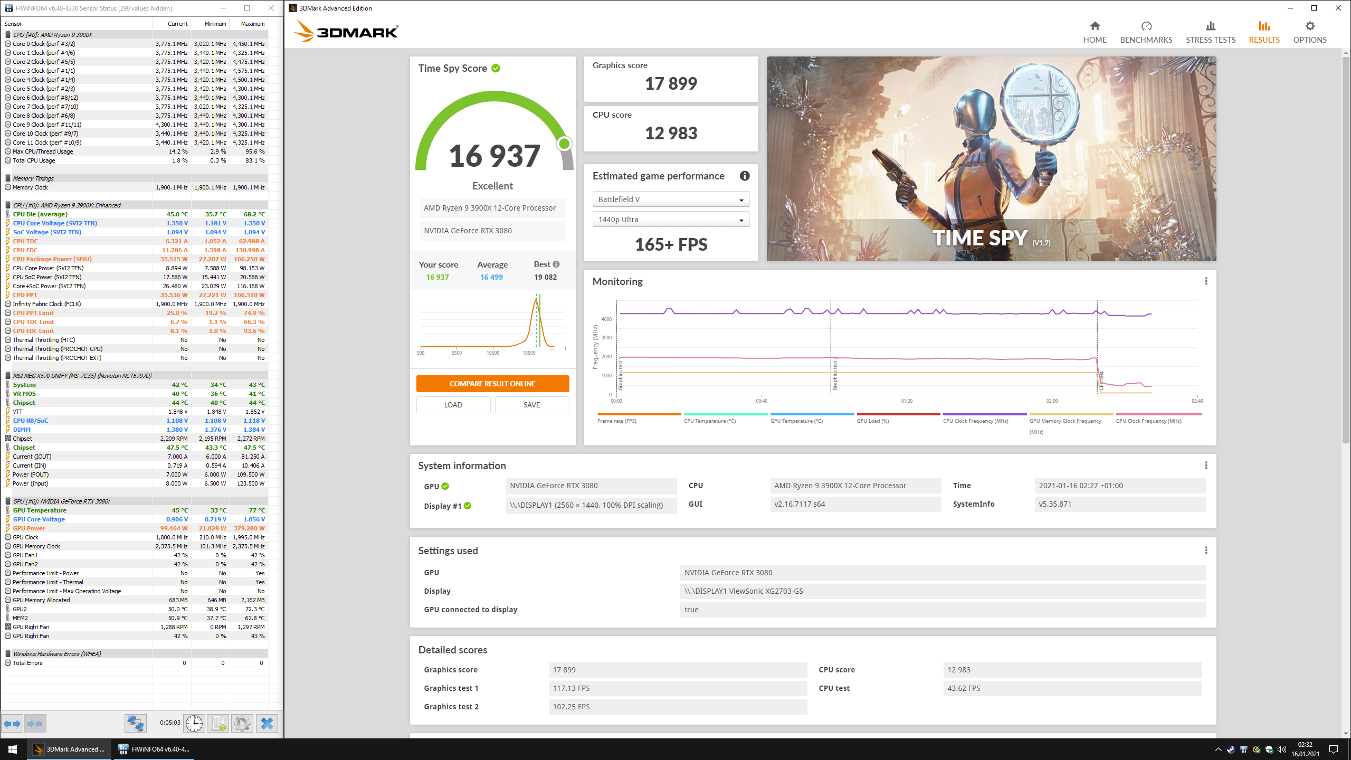
Task: Click the SAVE result button
Action: click(531, 405)
